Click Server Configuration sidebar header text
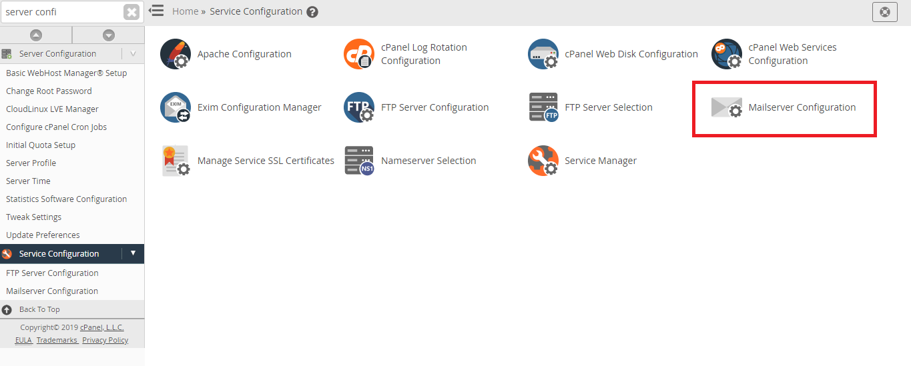This screenshot has height=366, width=911. point(58,54)
